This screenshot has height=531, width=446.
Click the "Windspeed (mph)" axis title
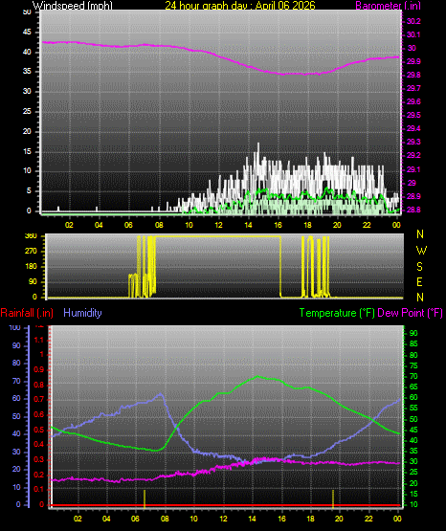[73, 6]
